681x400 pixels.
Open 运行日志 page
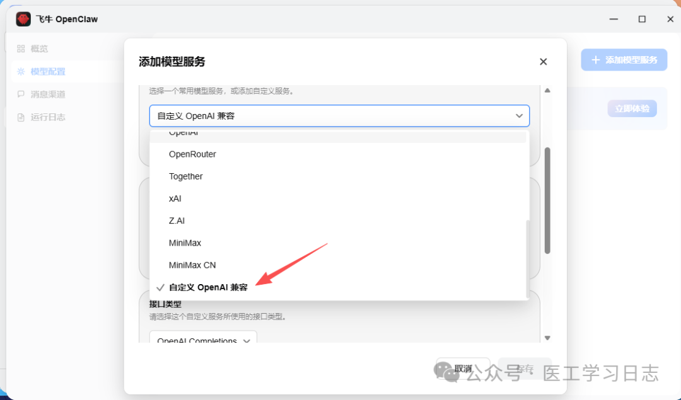48,117
